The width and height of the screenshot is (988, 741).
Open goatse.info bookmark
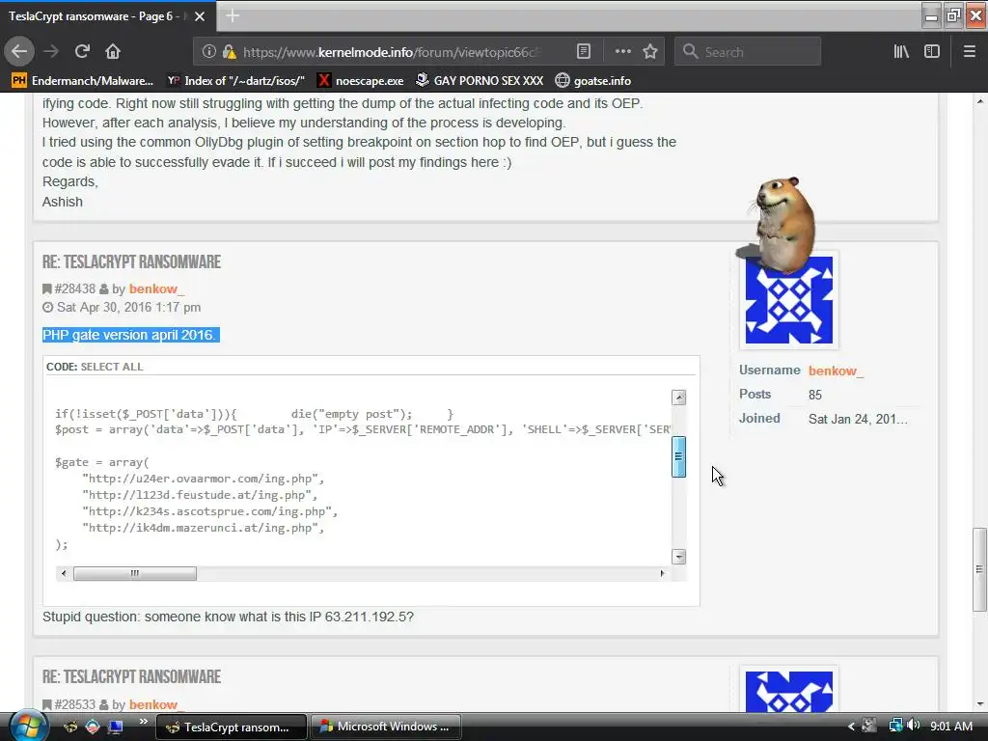pos(593,81)
